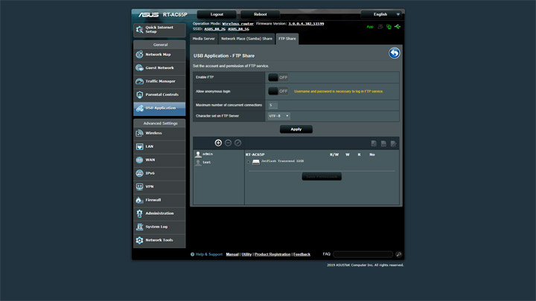The image size is (536, 301).
Task: Click the ASUS 2G SSID link
Action: click(214, 29)
